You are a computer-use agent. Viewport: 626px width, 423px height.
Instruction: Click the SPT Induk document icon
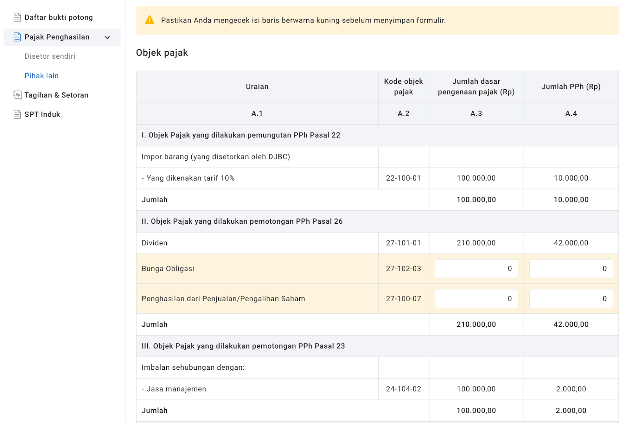pyautogui.click(x=17, y=114)
